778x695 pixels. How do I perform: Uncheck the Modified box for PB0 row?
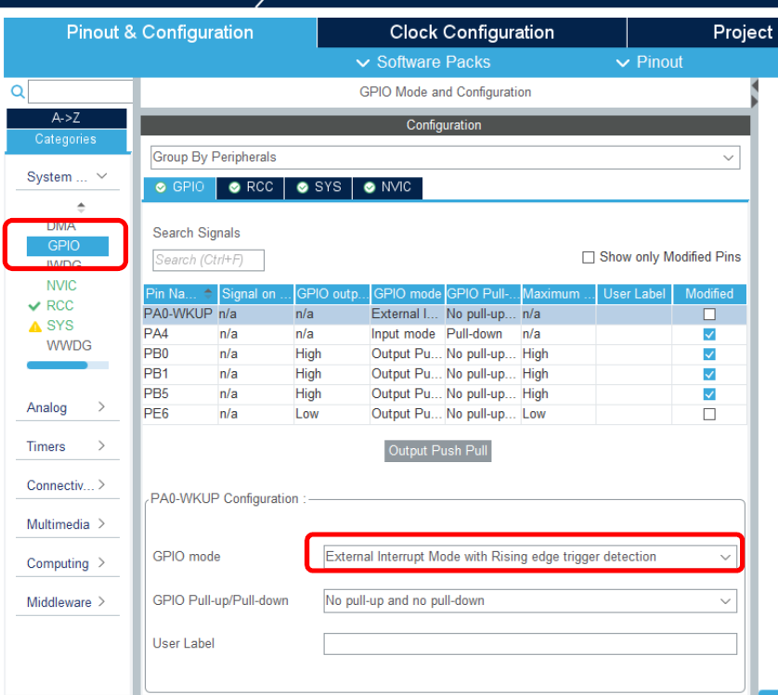709,354
